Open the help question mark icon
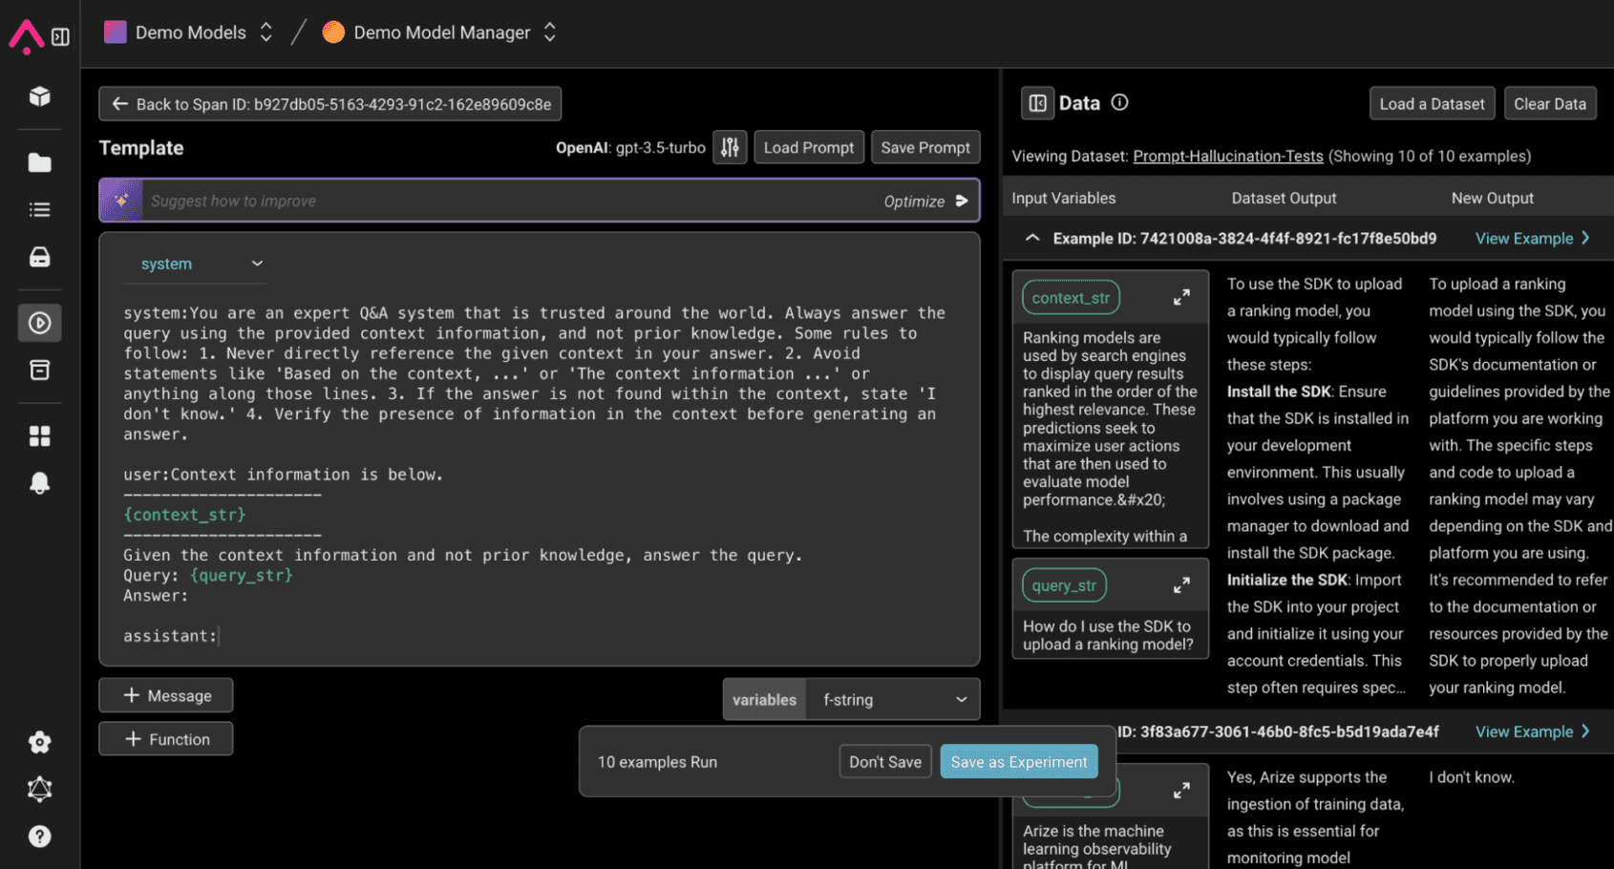The image size is (1614, 869). coord(39,837)
